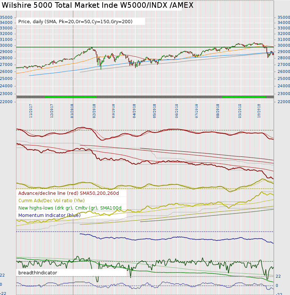Select 26000 on the left price axis
290x295 pixels.
point(6,71)
